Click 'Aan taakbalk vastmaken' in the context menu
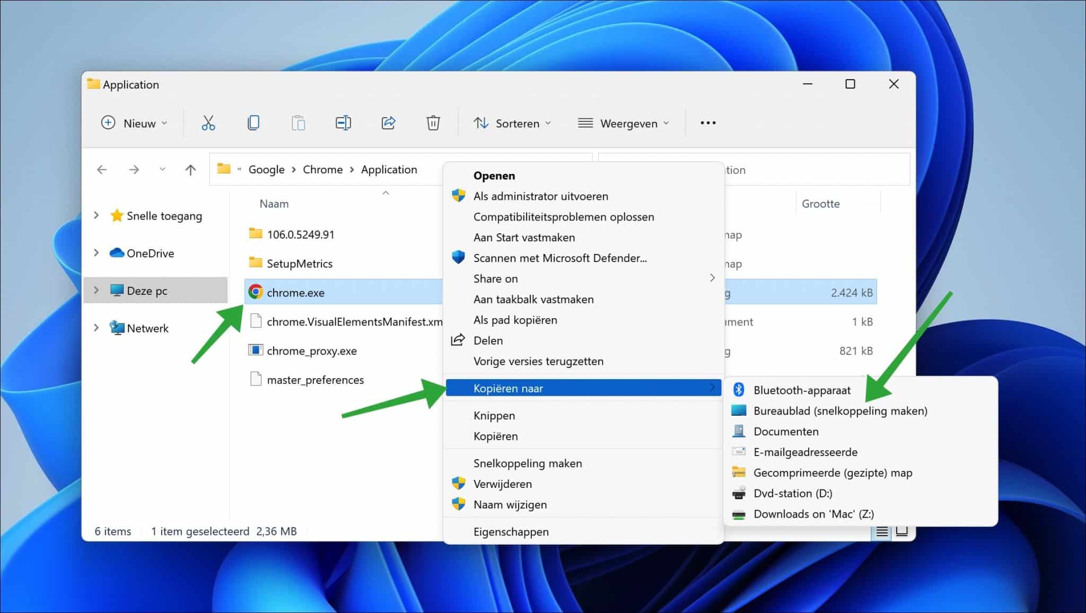 pyautogui.click(x=533, y=299)
